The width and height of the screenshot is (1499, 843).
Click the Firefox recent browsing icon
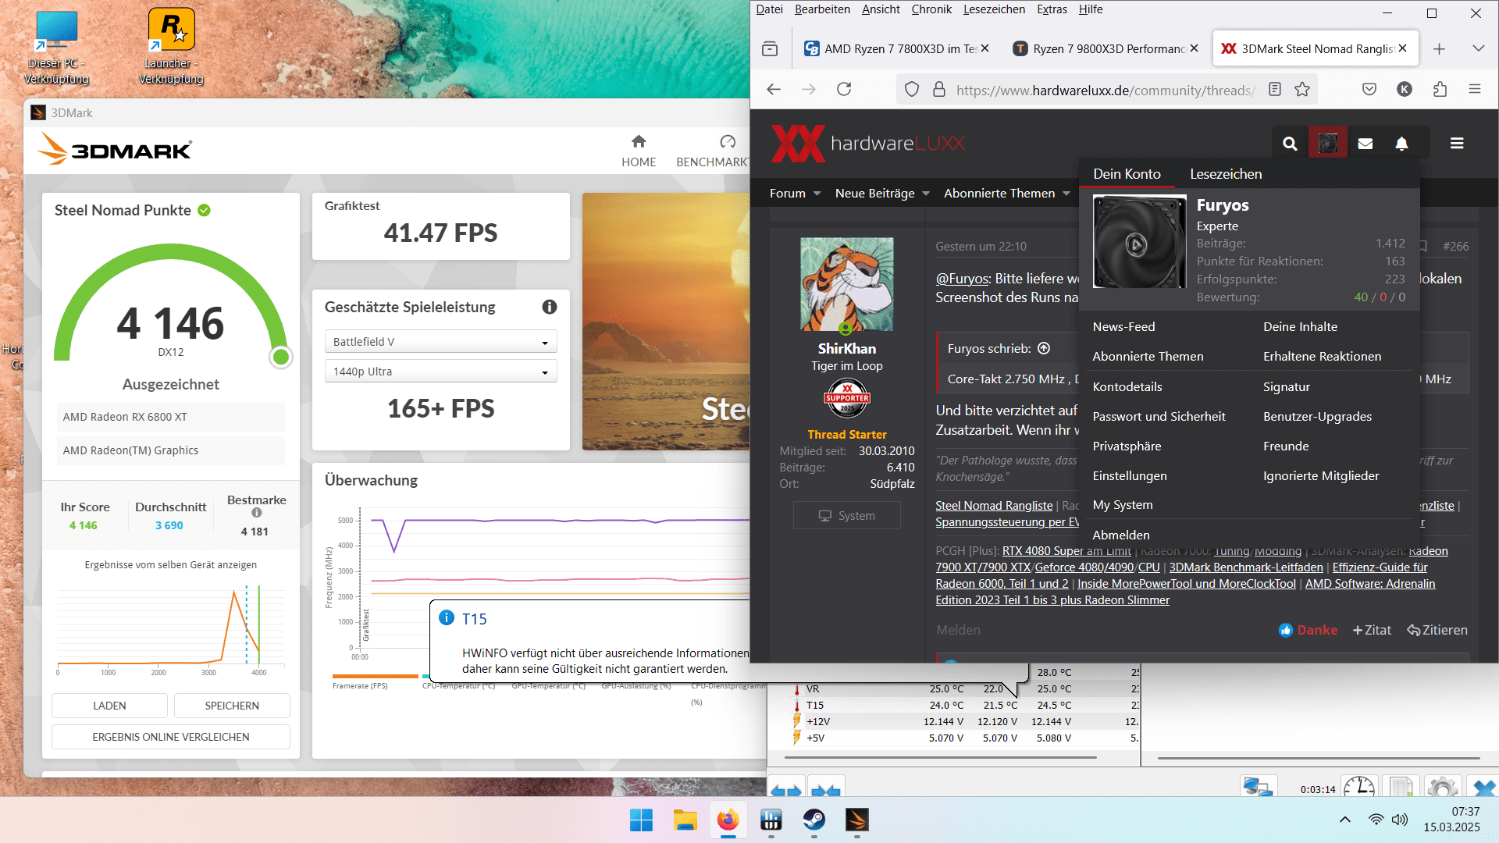(x=770, y=48)
